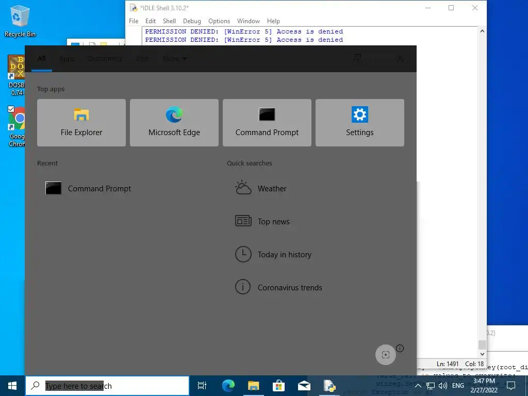Launch Microsoft Edge from Top apps
This screenshot has width=528, height=396.
174,123
